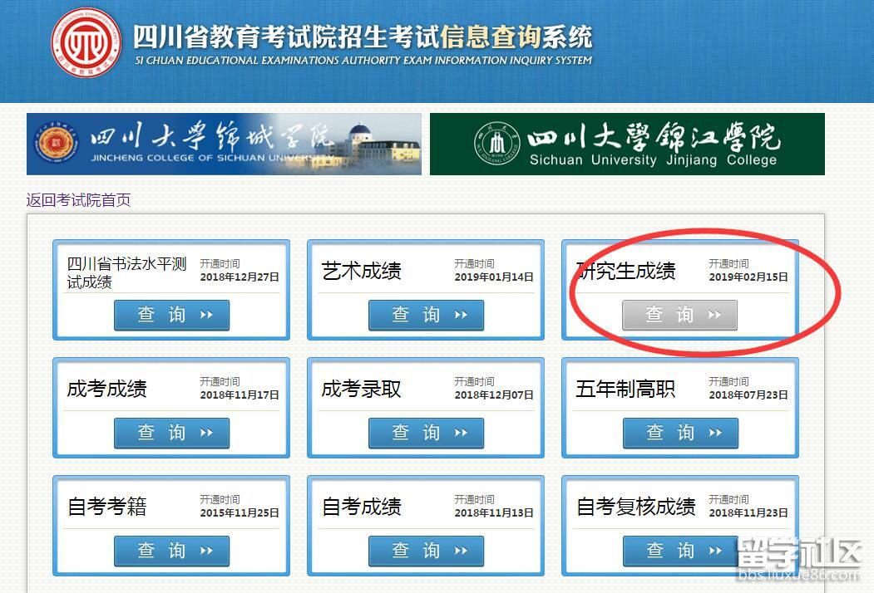This screenshot has height=593, width=874.
Task: Click 查询 button under 五年制高职
Action: 680,433
